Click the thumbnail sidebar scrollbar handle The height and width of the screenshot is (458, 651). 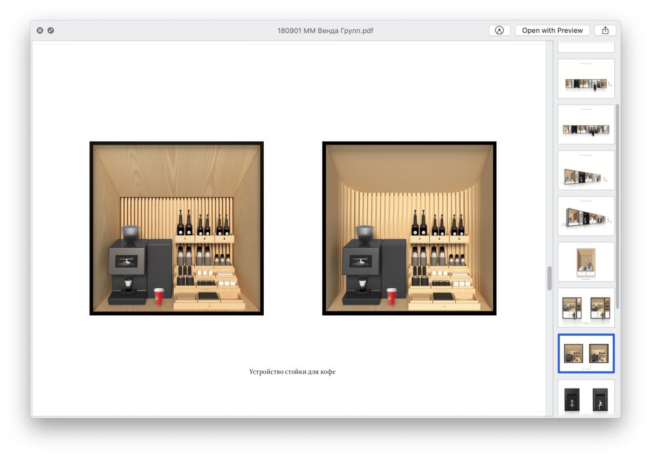click(618, 205)
